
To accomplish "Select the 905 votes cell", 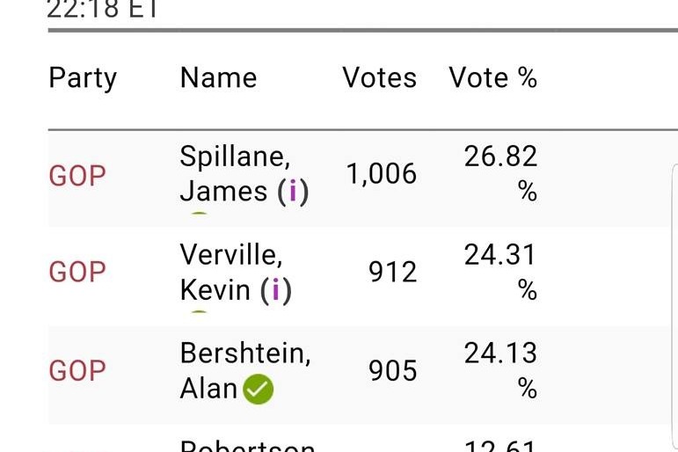I will [393, 371].
